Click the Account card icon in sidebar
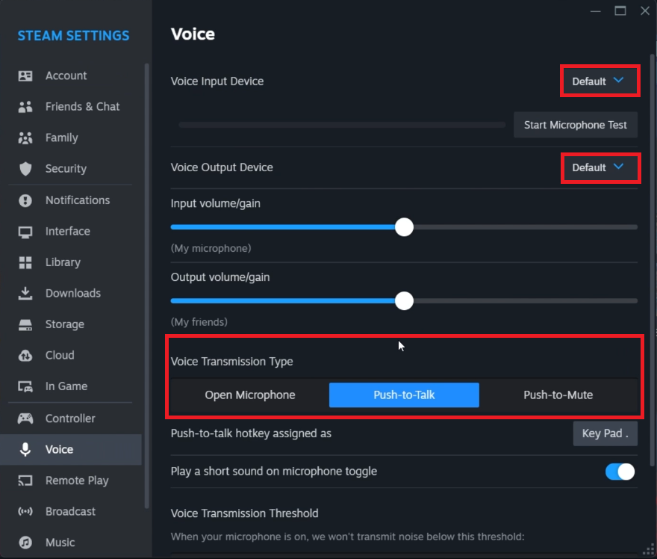 click(x=25, y=76)
